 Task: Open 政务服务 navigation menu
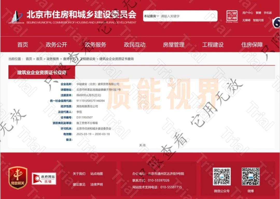(95, 45)
